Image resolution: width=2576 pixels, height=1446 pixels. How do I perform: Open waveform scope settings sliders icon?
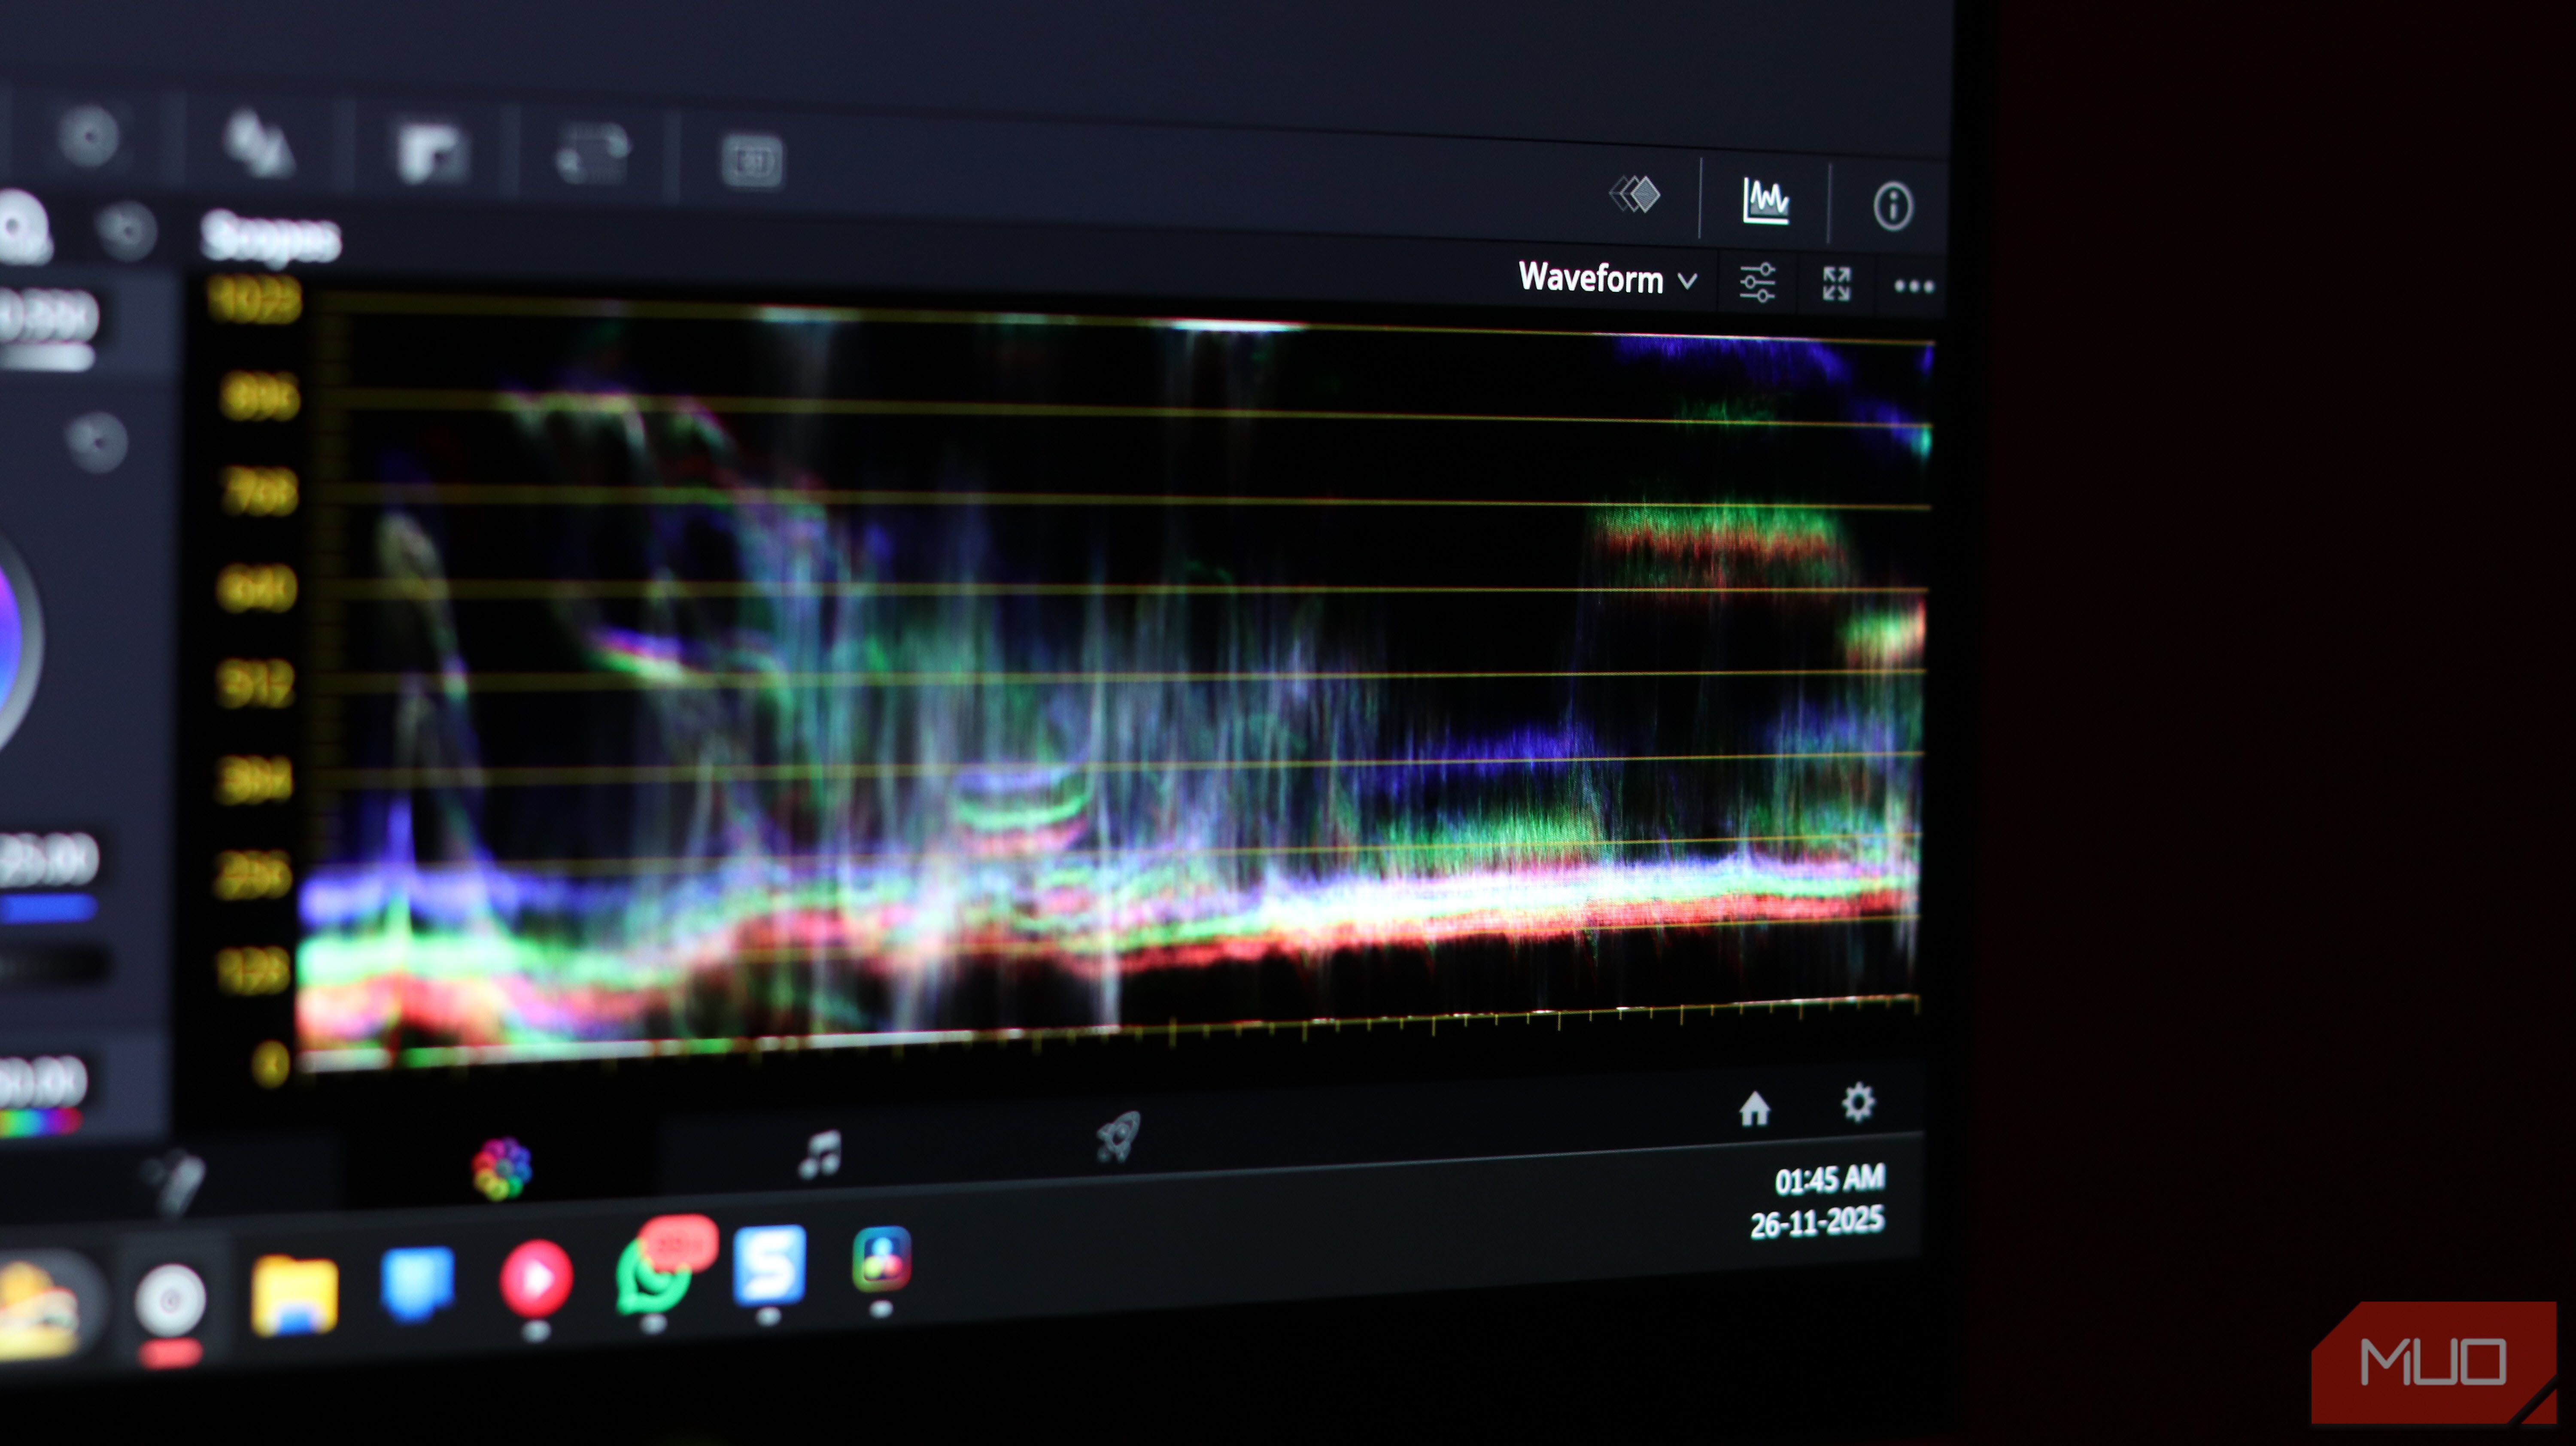coord(1757,283)
